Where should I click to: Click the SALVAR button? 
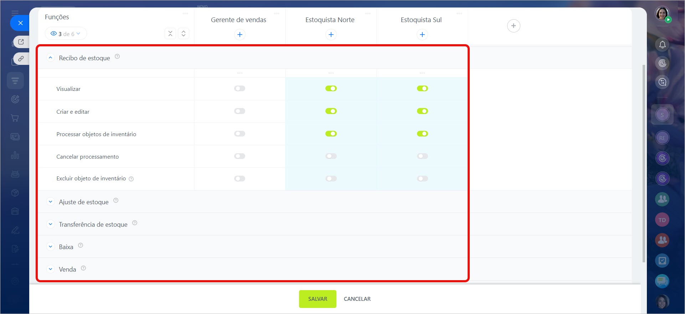click(x=318, y=299)
